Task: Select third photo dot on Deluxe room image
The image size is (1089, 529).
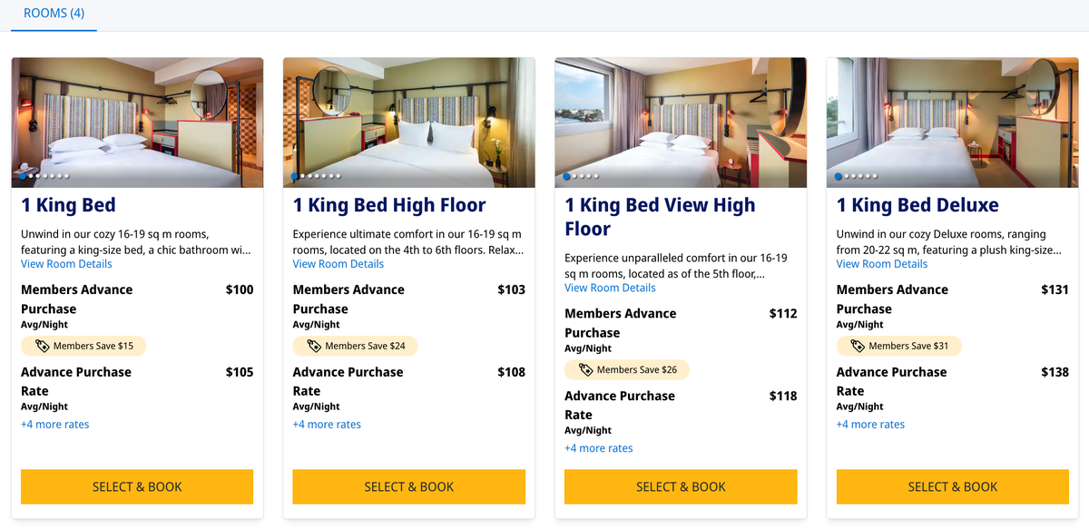Action: point(852,176)
